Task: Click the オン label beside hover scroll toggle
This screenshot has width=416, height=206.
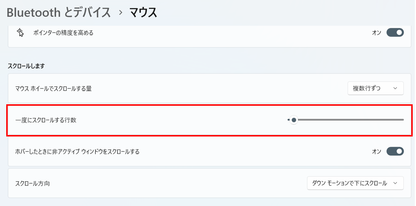Action: (376, 151)
